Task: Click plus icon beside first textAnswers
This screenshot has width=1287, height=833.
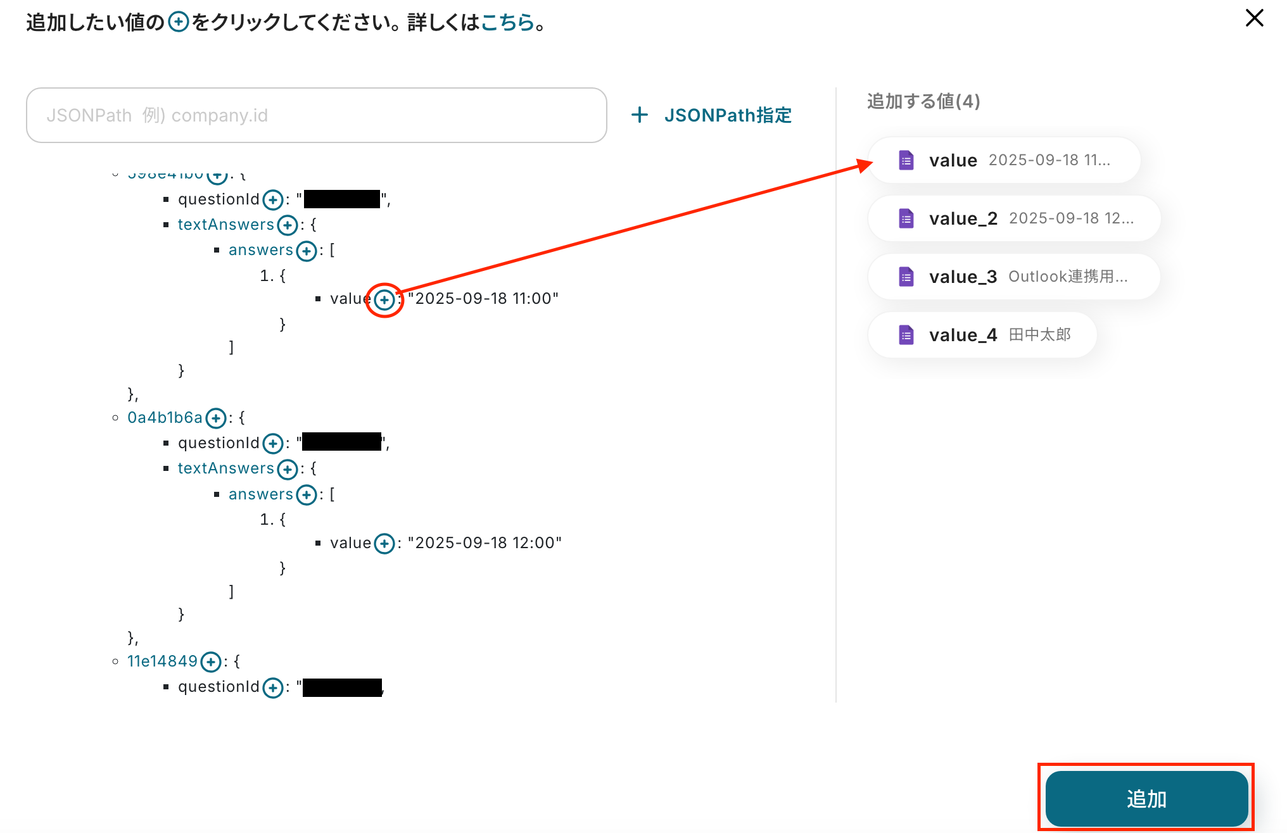Action: click(x=288, y=225)
